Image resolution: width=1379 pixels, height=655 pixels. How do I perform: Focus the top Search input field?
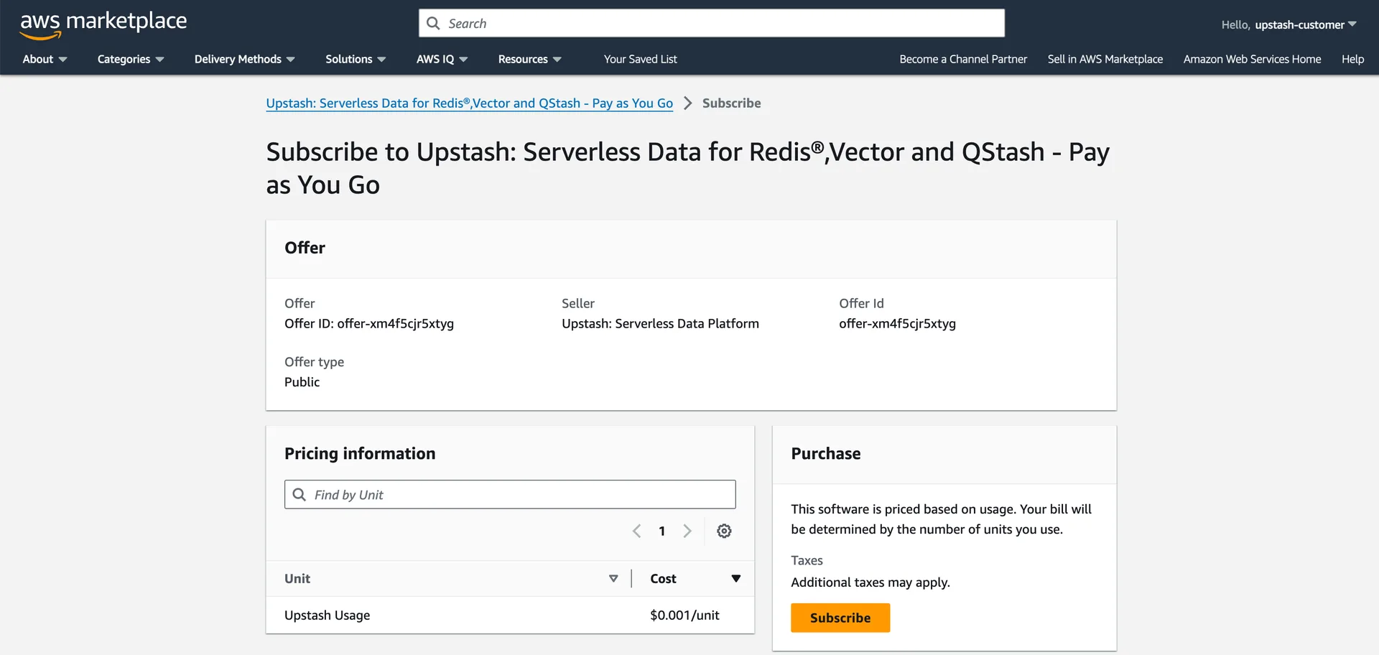pos(711,24)
